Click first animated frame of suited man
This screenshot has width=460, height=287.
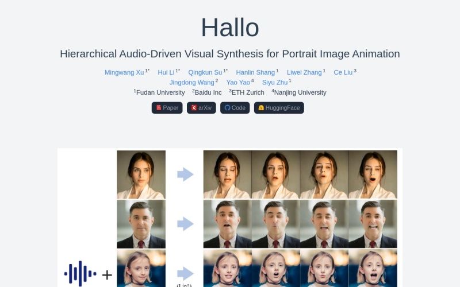pos(227,224)
